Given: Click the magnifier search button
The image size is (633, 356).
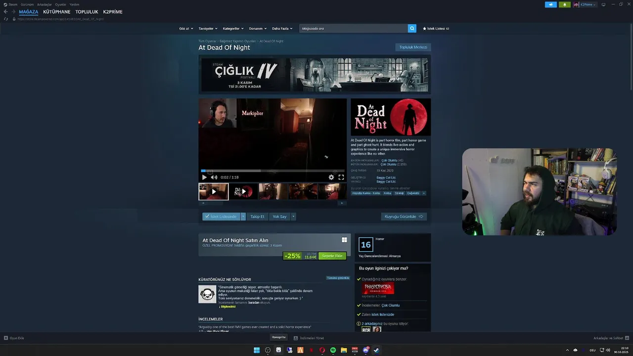Looking at the screenshot, I should pos(412,29).
